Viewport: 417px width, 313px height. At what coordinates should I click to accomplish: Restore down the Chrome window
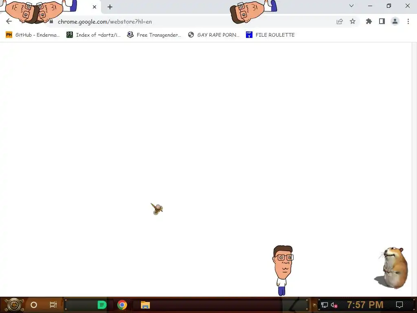(x=389, y=6)
